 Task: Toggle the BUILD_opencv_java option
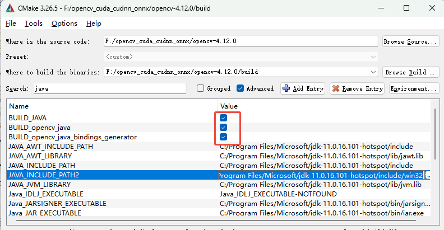pos(223,128)
